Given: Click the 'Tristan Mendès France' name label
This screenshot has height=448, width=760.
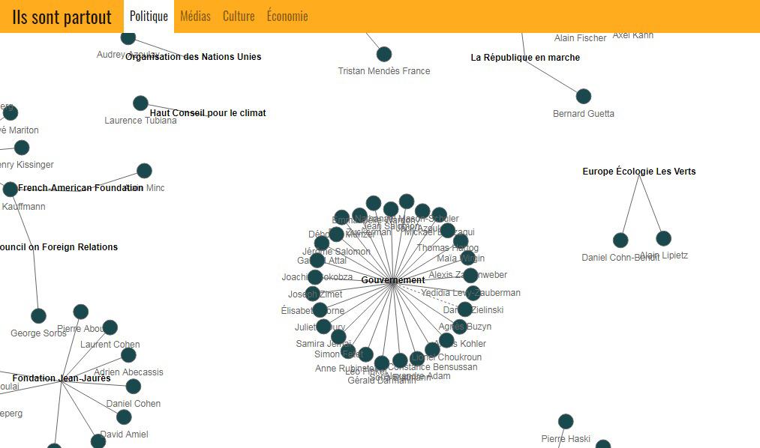Looking at the screenshot, I should 384,71.
